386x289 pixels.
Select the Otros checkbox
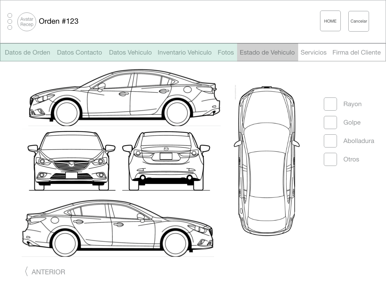pyautogui.click(x=330, y=160)
